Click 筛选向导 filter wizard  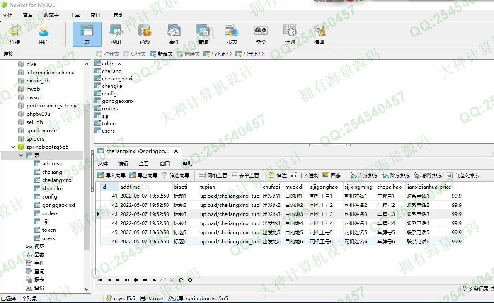[x=175, y=175]
